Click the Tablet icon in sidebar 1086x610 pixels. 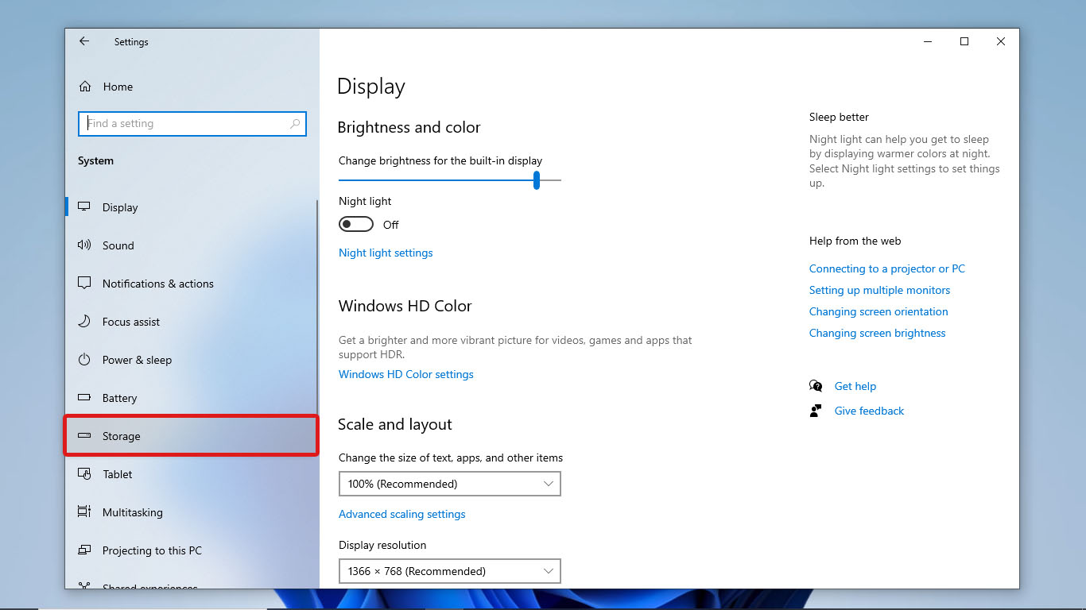(x=84, y=473)
